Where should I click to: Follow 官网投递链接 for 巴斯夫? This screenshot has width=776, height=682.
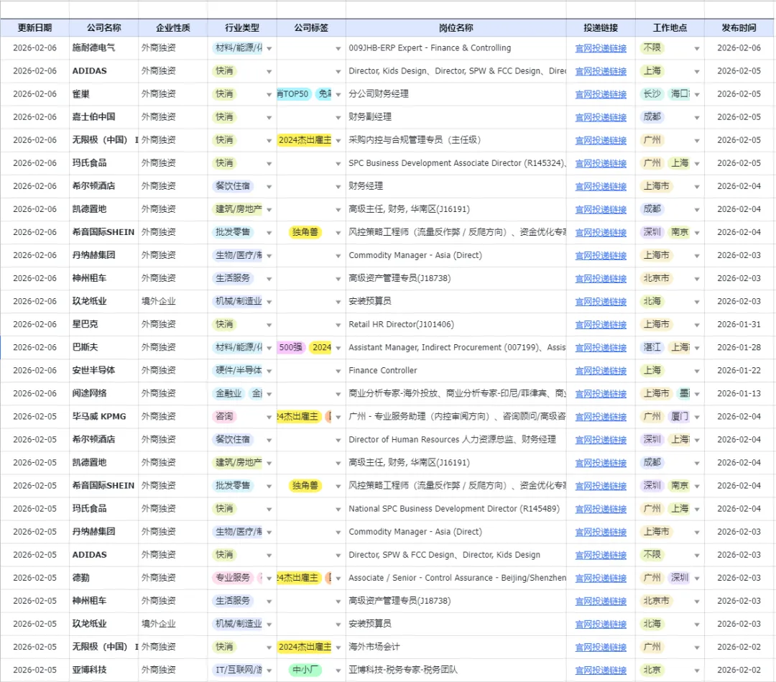[601, 348]
